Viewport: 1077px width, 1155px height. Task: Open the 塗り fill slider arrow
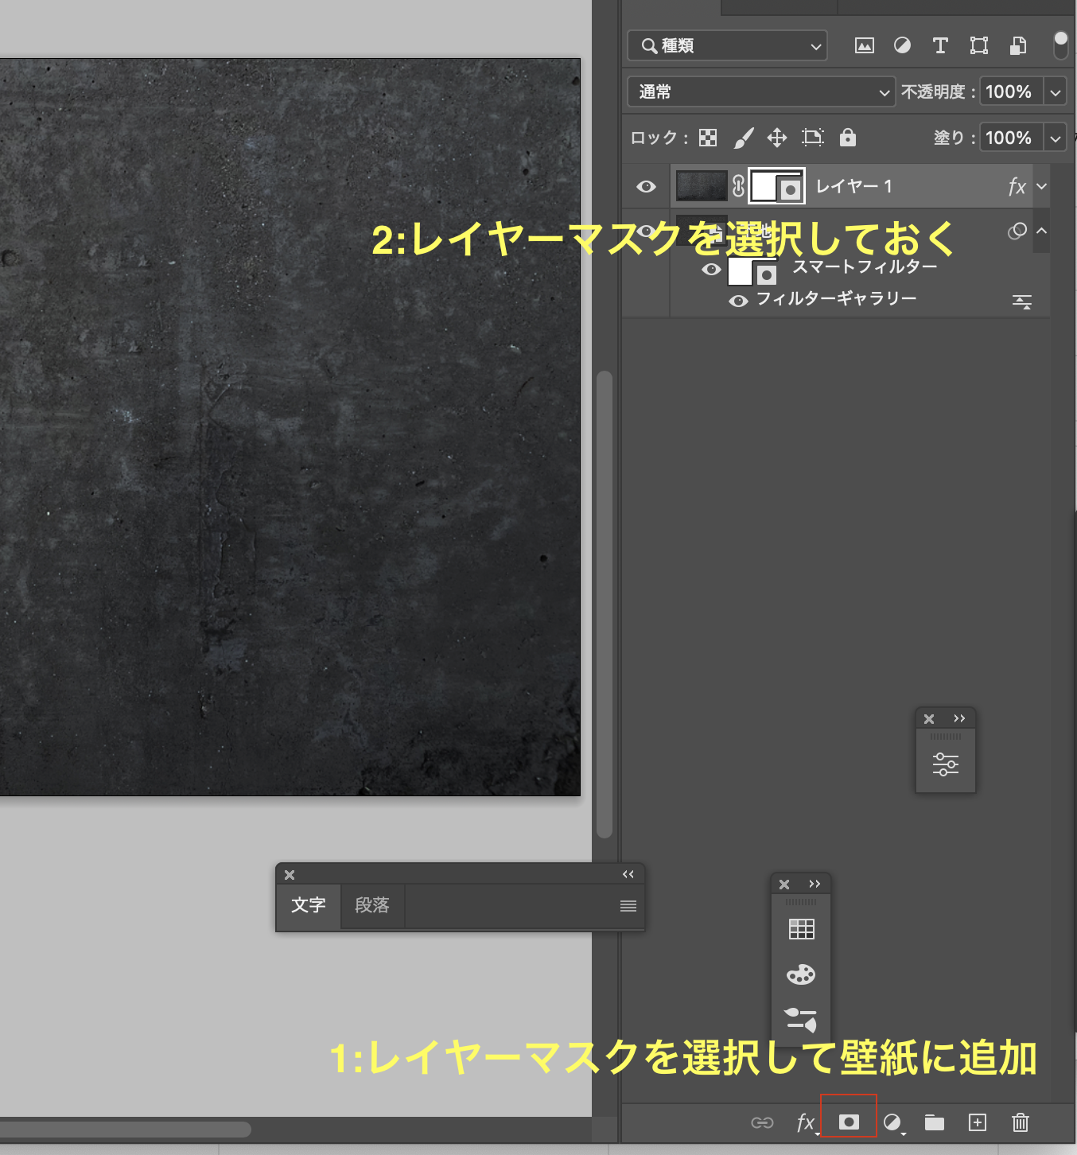(x=1056, y=138)
